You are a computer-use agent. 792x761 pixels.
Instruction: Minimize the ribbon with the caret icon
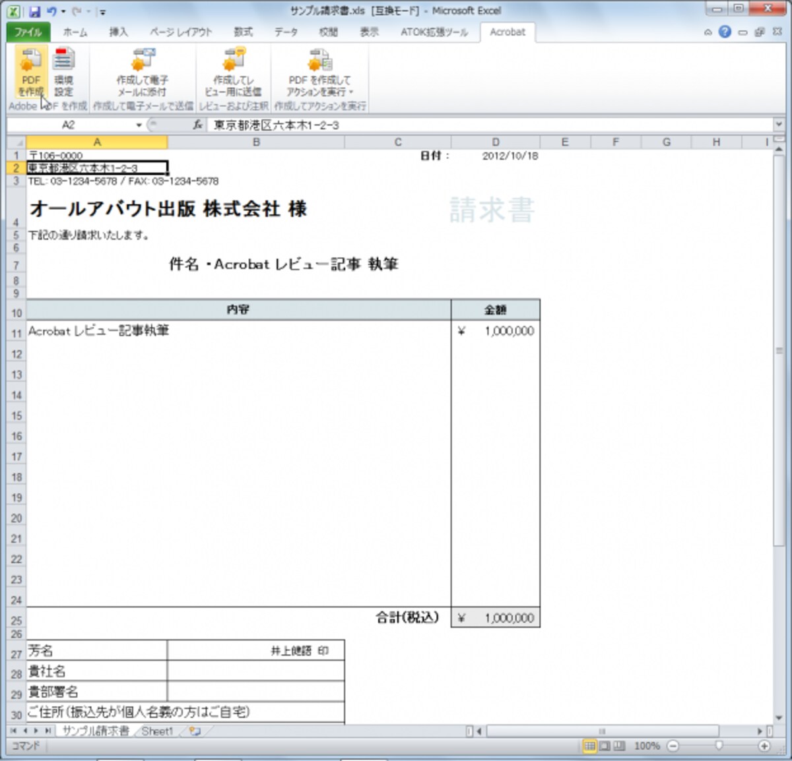tap(708, 32)
